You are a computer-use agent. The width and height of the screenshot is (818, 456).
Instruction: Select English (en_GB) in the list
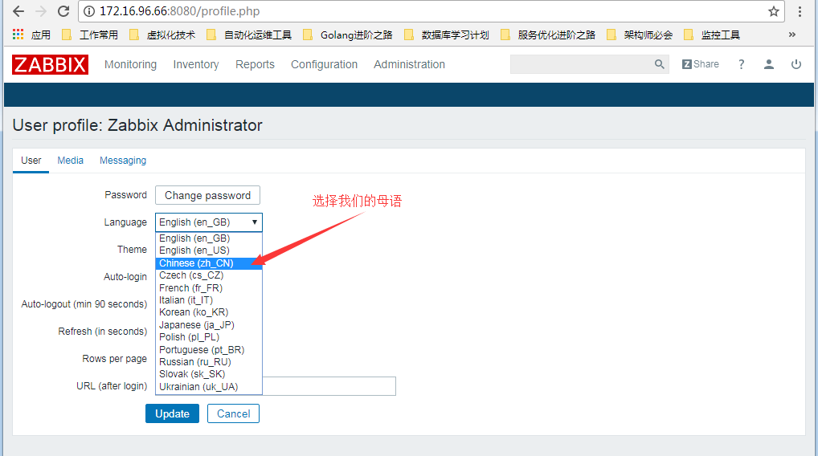point(209,238)
